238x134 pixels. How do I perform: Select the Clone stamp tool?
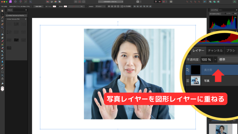pyautogui.click(x=2, y=55)
